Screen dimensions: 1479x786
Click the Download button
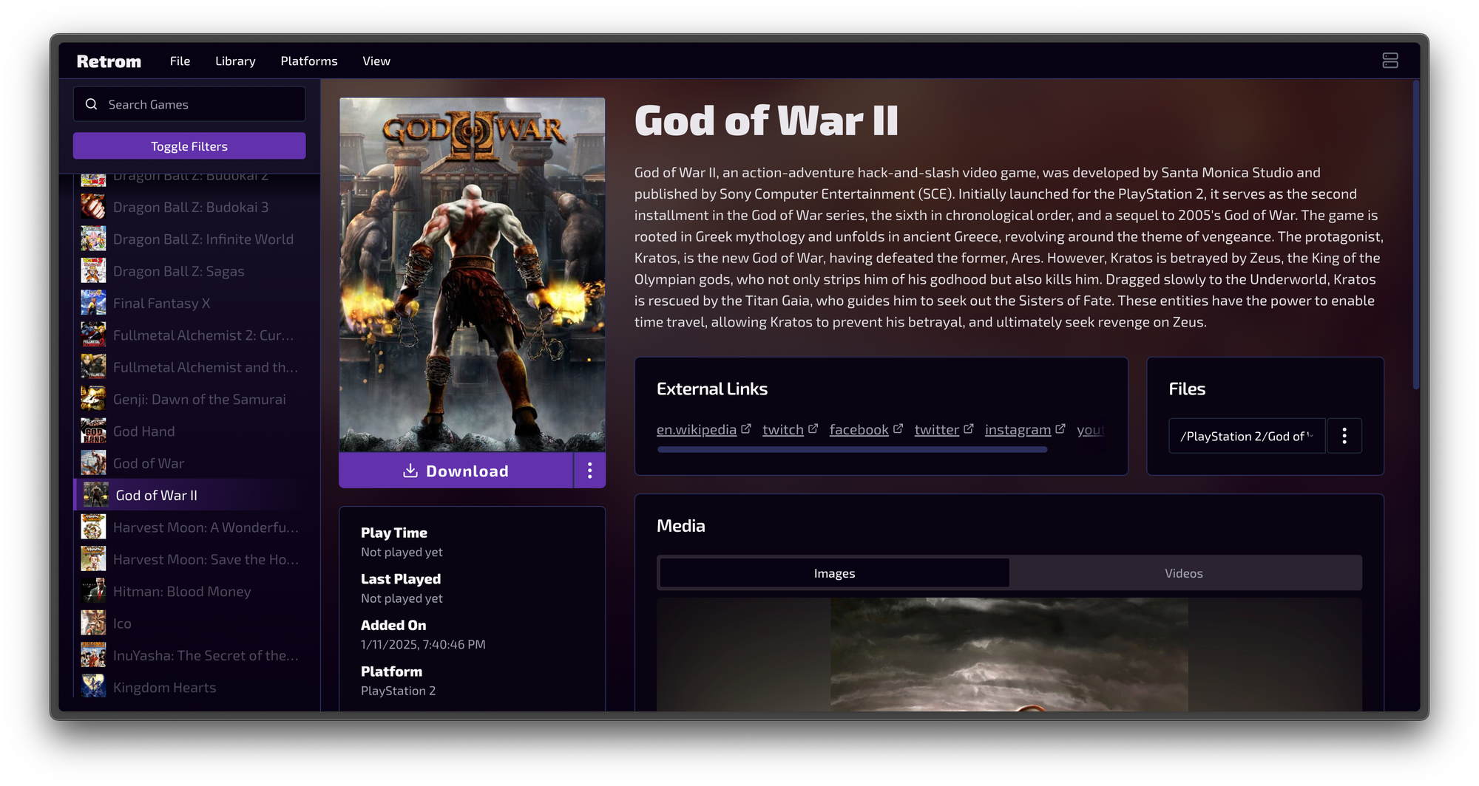(456, 471)
